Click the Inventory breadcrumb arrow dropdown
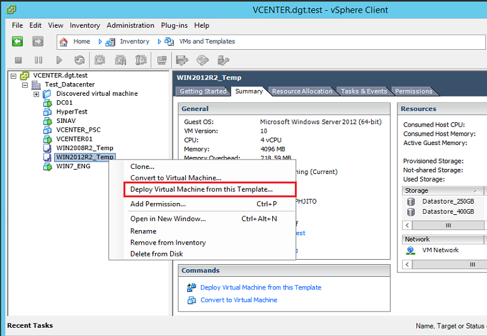 click(x=159, y=42)
